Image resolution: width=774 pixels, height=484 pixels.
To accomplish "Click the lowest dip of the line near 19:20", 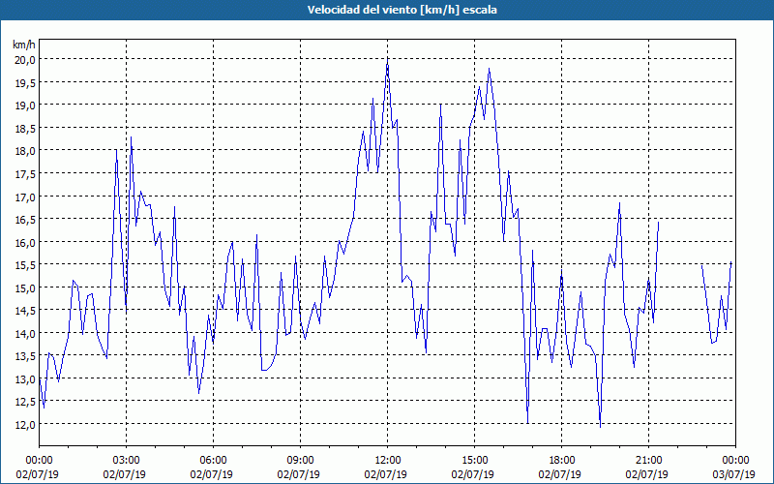I will (x=600, y=426).
